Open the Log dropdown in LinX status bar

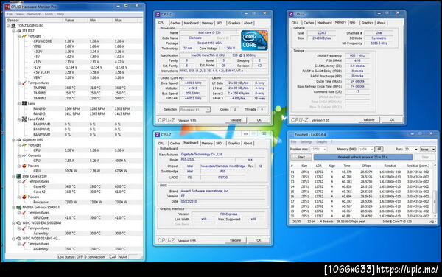pos(432,222)
